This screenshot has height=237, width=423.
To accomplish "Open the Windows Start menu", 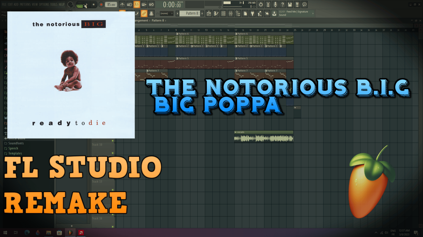I will point(5,233).
